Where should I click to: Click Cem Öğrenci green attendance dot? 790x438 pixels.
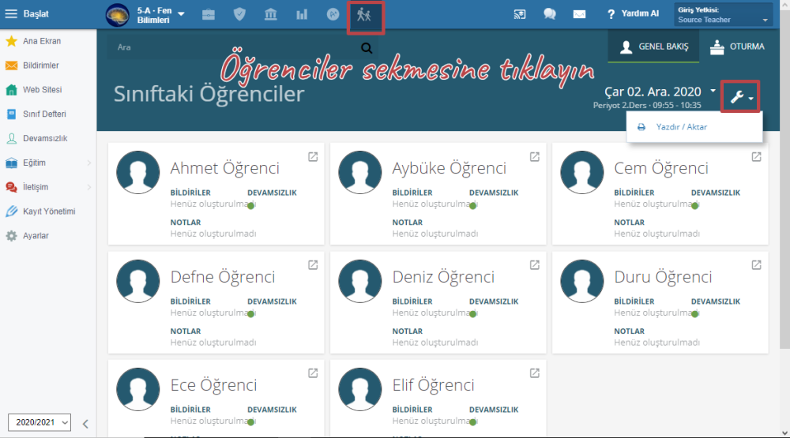click(694, 205)
